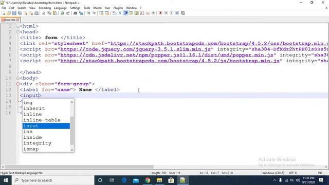Screen dimensions: 329x185
Task: Click the green Undo arrow
Action: (x=62, y=13)
